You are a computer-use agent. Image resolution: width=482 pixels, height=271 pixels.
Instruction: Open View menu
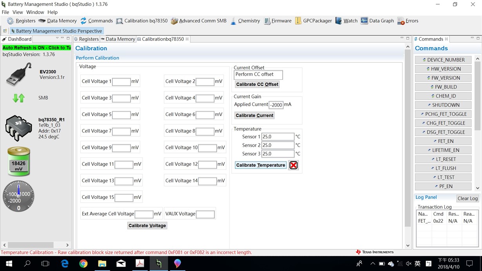point(18,12)
